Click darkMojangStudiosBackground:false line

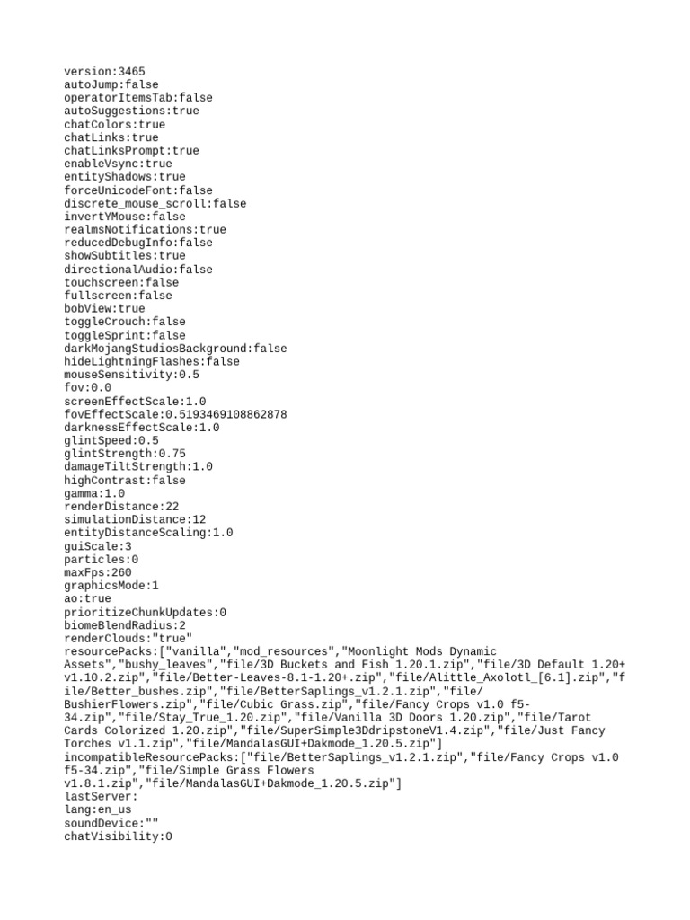click(175, 349)
